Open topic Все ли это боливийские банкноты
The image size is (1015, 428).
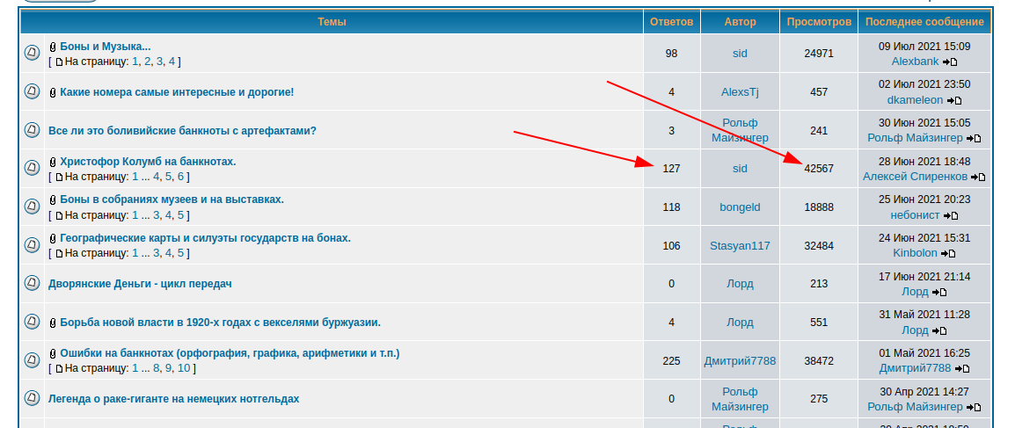tap(182, 131)
